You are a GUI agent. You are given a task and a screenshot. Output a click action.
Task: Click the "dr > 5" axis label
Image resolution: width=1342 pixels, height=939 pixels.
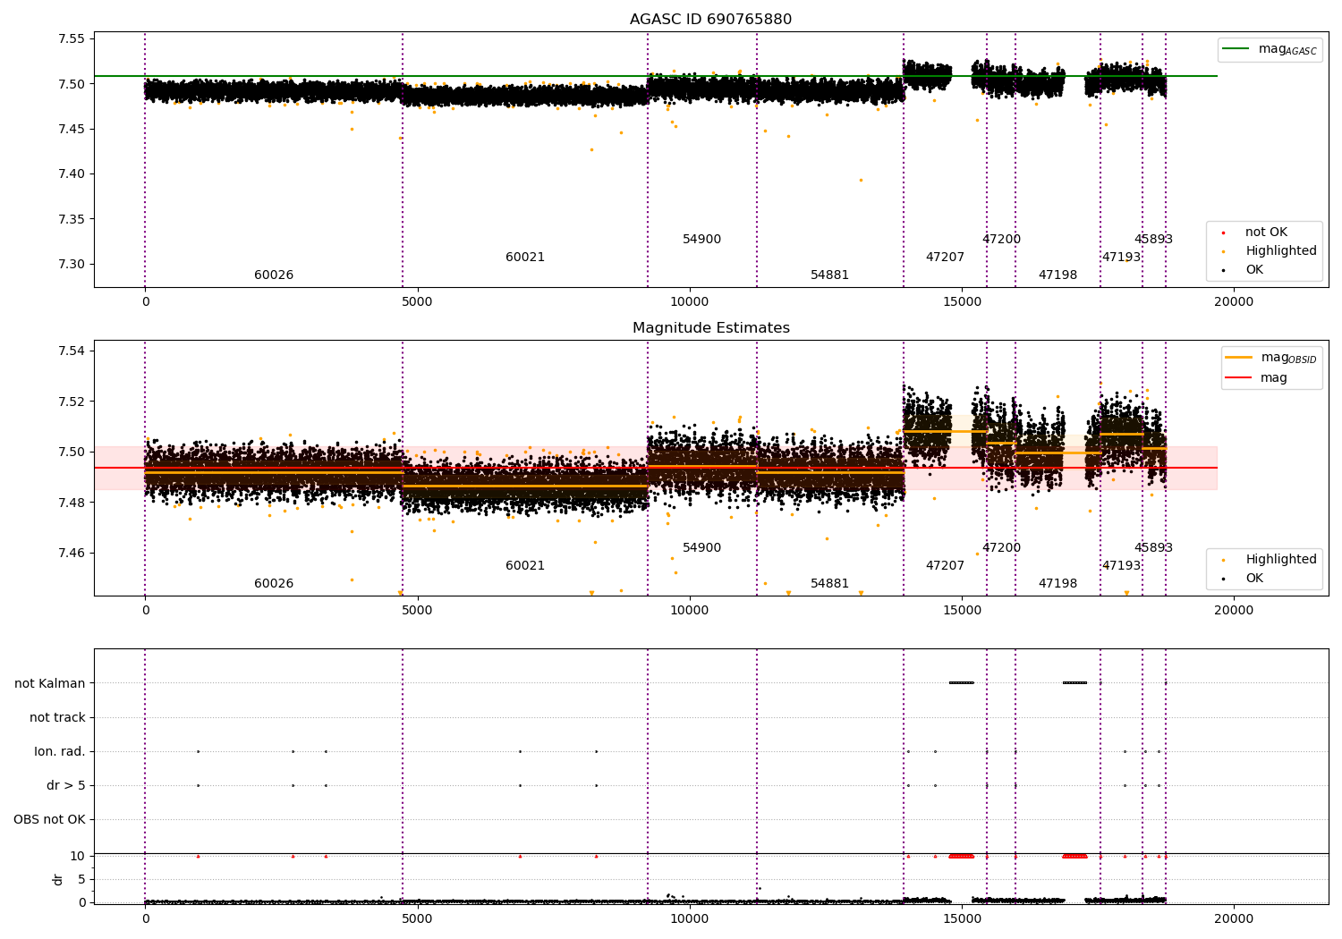pos(66,786)
